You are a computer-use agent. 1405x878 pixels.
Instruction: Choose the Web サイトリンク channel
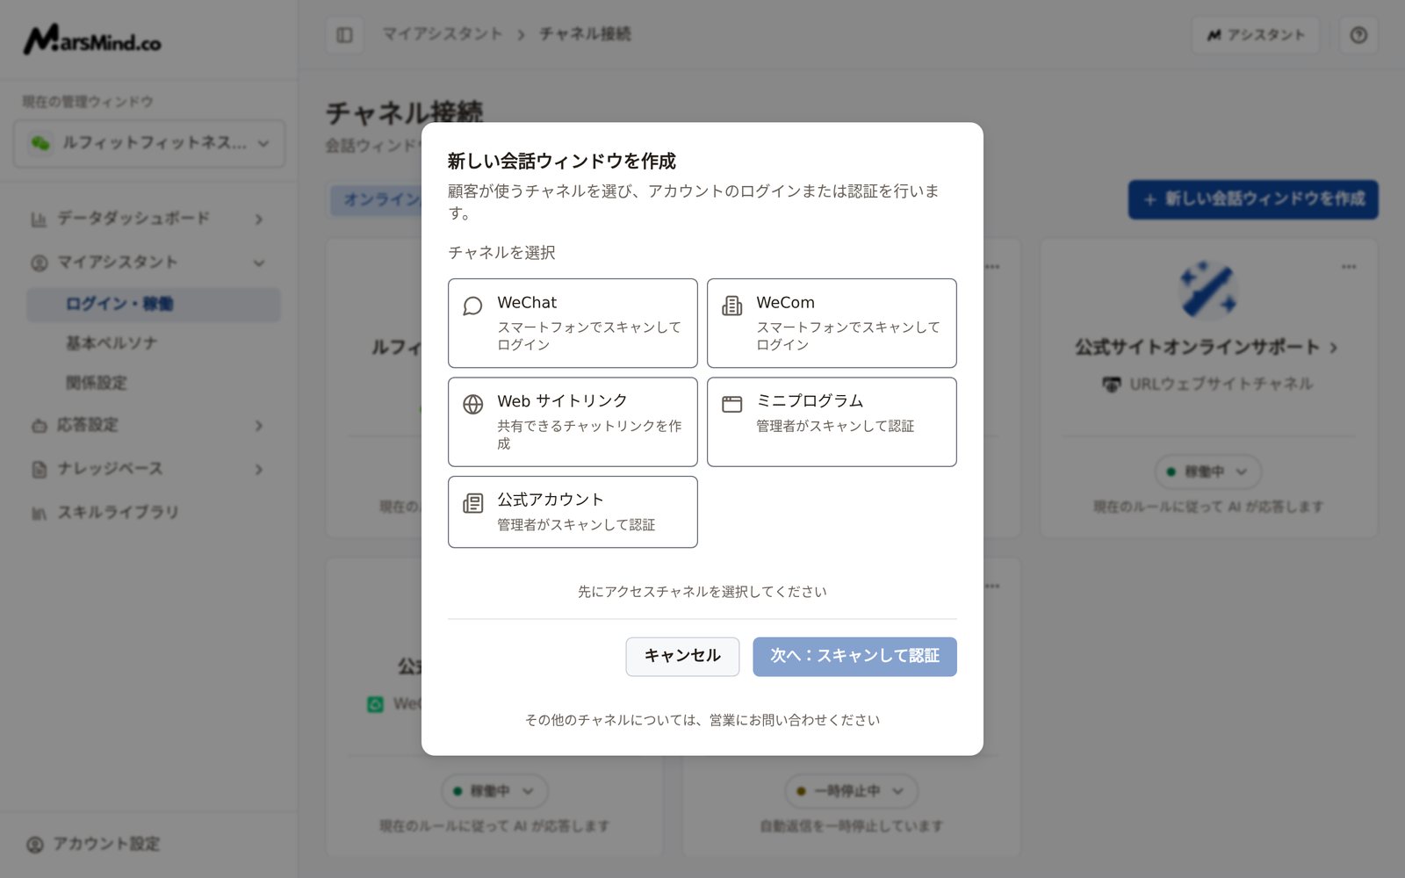click(573, 421)
